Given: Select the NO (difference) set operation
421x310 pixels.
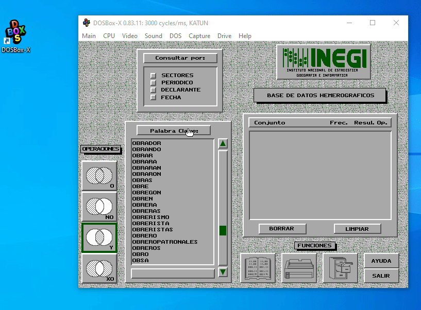Looking at the screenshot, I should click(99, 207).
